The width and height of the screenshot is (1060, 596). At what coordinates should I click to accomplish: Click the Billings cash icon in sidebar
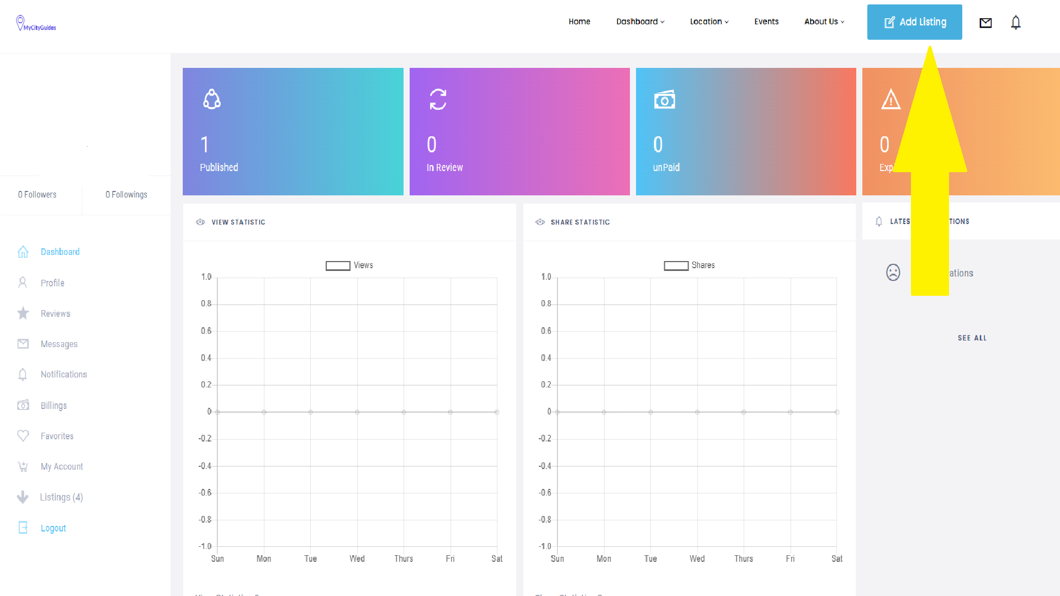click(x=23, y=406)
